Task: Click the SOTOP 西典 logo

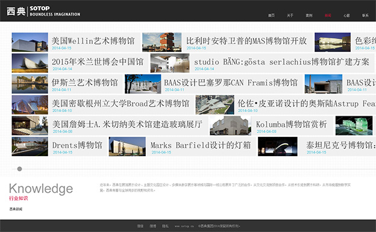Action: pos(43,11)
